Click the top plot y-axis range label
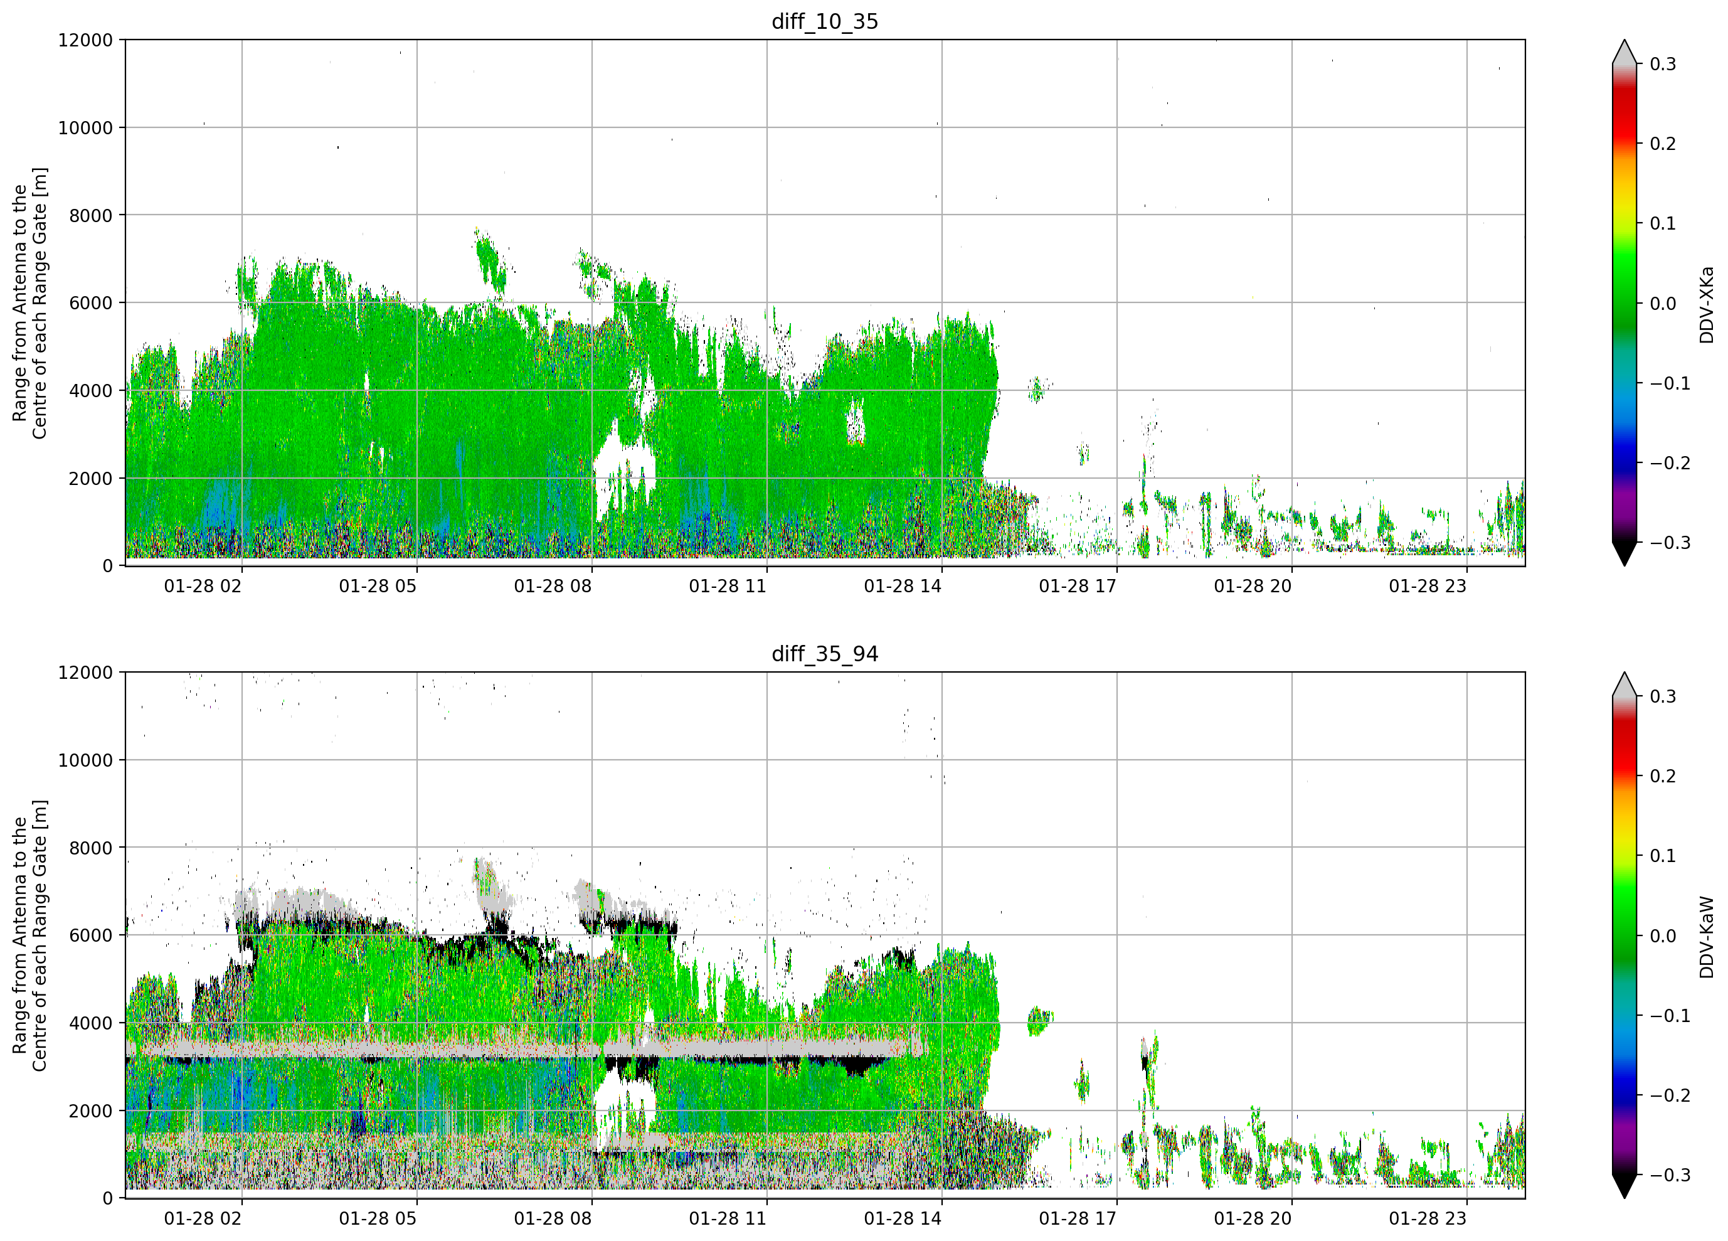1728x1241 pixels. tap(29, 304)
